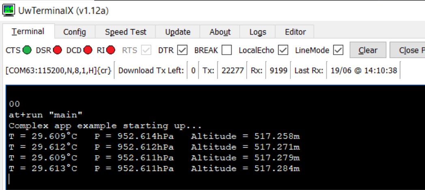Switch to the Editor tab
This screenshot has height=190, width=425.
pos(295,32)
